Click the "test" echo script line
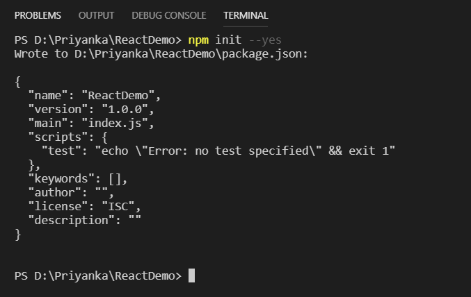Viewport: 471px width, 297px height. [218, 150]
